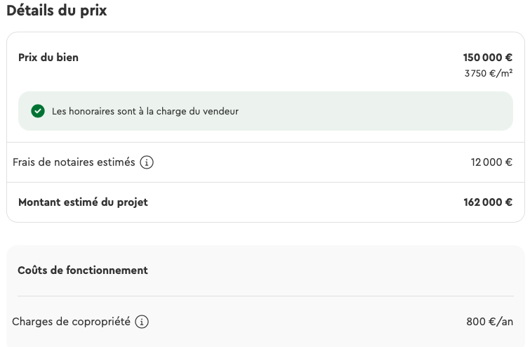Click the Frais de notaires estimés row
This screenshot has width=530, height=347.
click(265, 162)
